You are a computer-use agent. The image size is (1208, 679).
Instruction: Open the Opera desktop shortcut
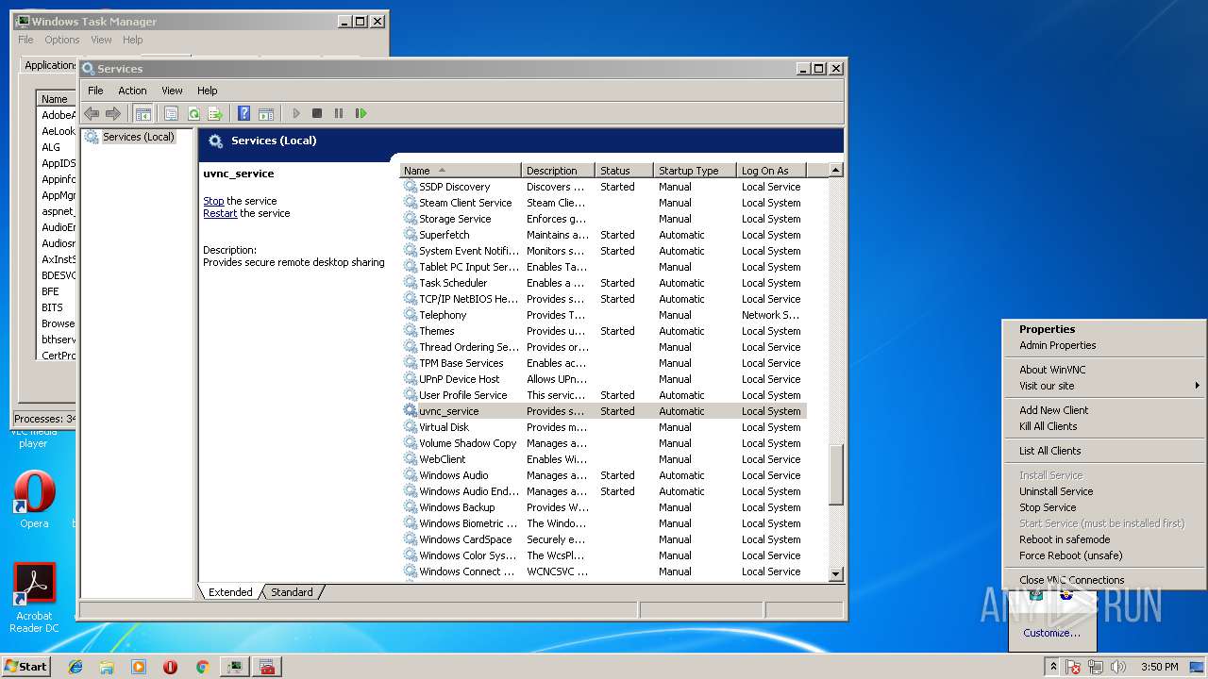tap(34, 500)
